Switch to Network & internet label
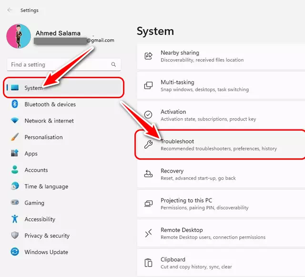Screen dimensions: 305x277 49,121
